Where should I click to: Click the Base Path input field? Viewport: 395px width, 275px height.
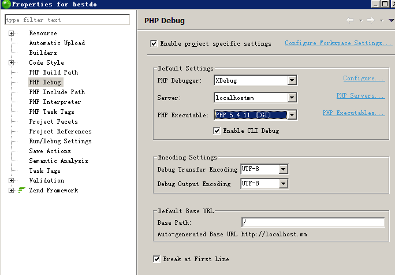[313, 222]
